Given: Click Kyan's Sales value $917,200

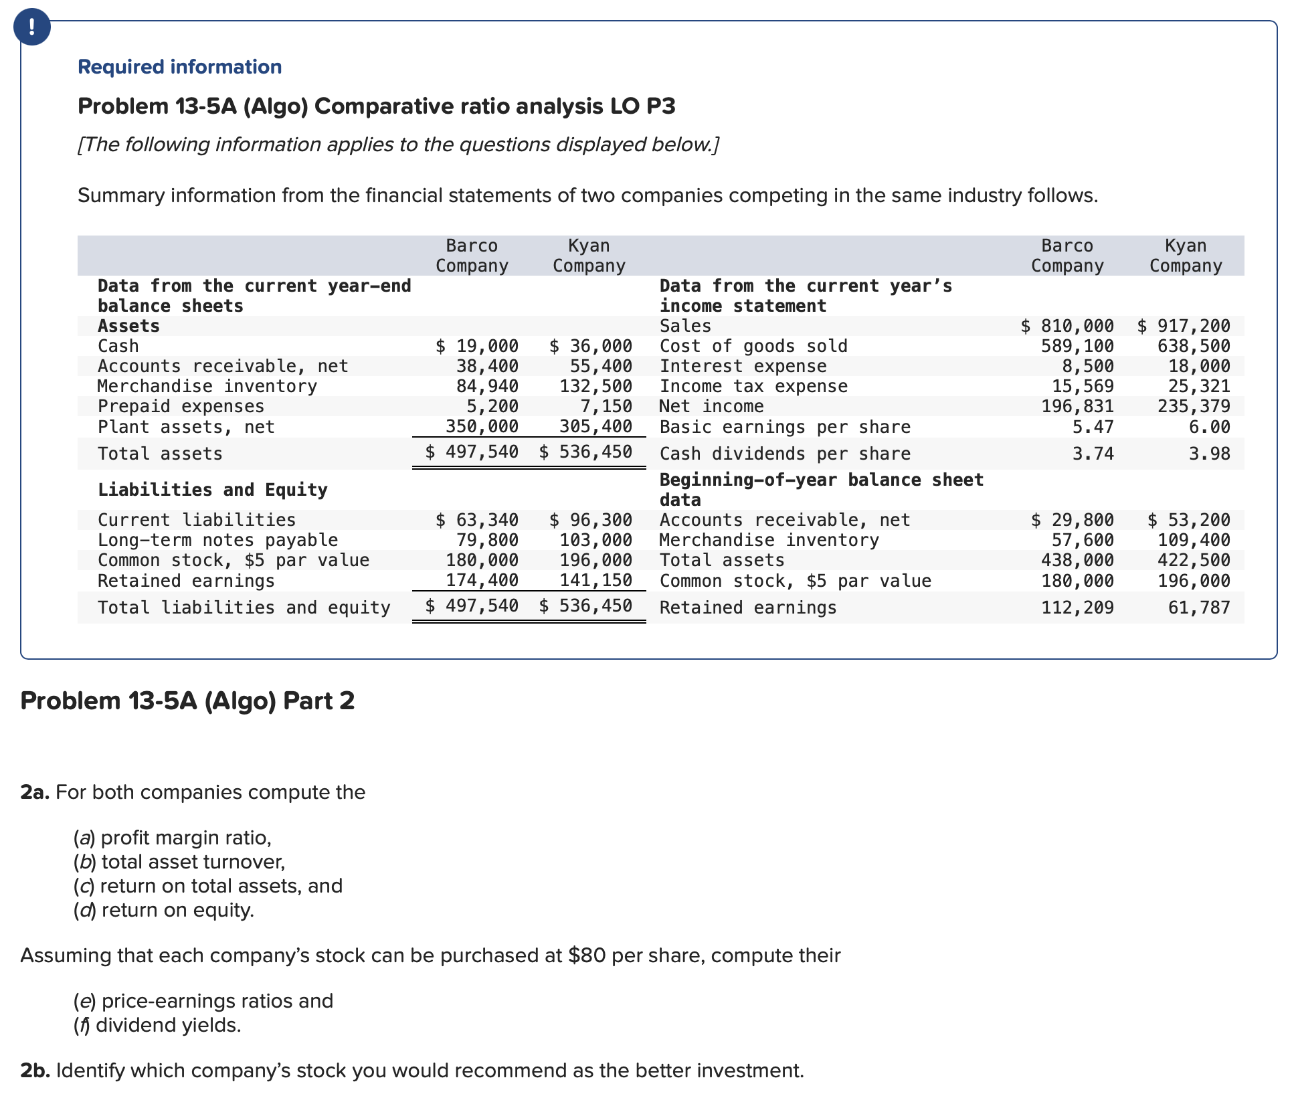Looking at the screenshot, I should tap(1183, 326).
